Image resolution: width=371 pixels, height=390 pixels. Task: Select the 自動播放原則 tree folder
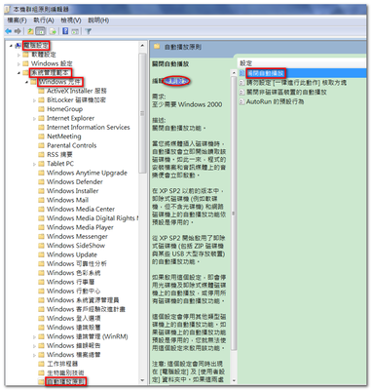point(66,381)
